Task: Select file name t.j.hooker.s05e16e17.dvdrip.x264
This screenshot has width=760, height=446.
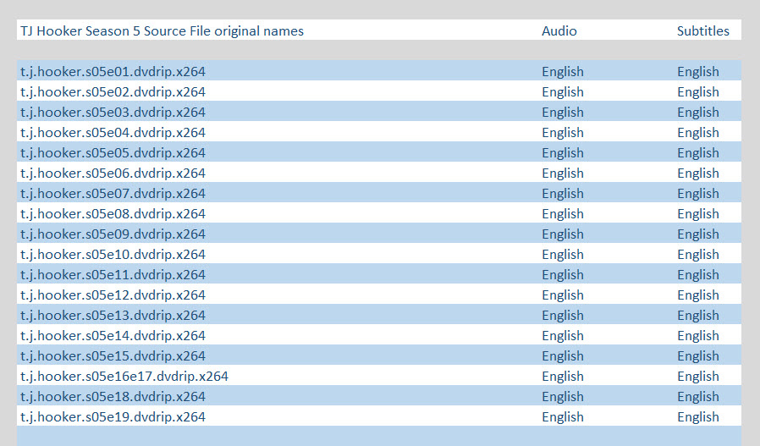Action: 124,377
